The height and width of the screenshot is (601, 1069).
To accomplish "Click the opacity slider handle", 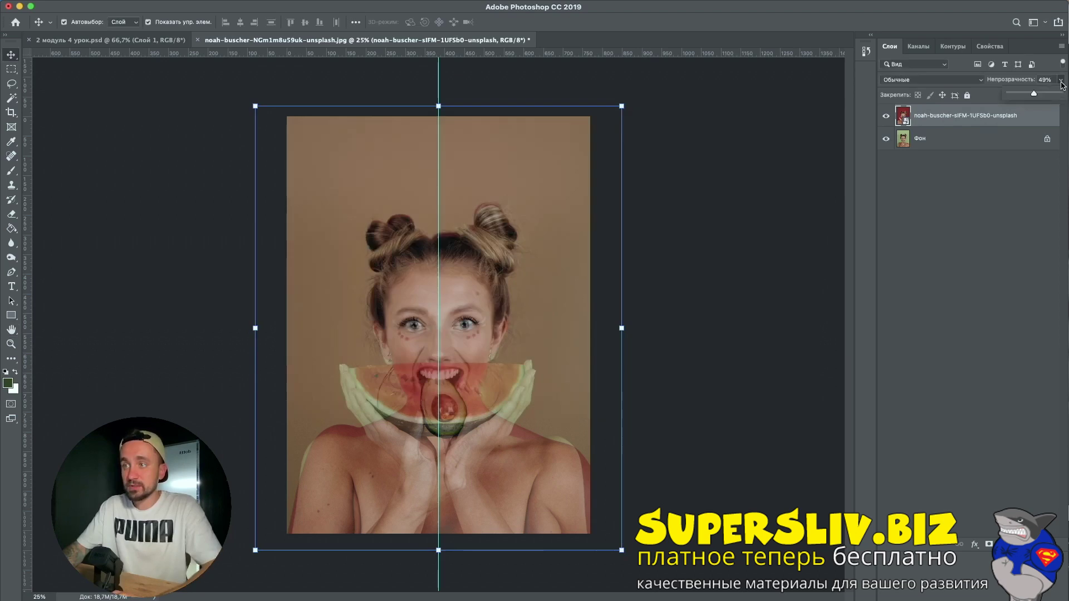I will coord(1034,93).
